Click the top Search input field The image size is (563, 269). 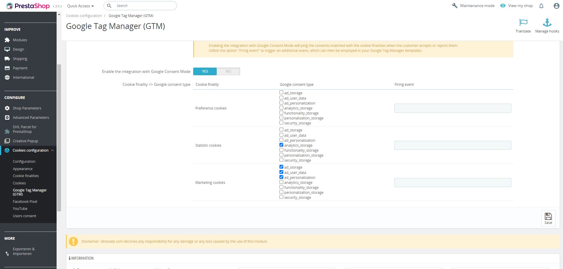click(x=140, y=6)
